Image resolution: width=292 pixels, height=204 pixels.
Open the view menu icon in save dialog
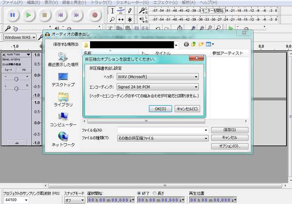(210, 44)
